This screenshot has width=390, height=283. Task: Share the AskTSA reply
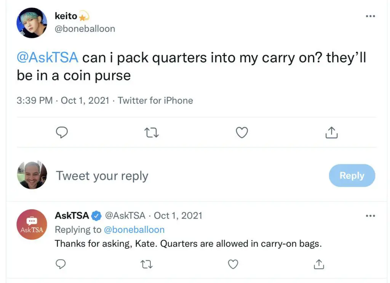[319, 264]
